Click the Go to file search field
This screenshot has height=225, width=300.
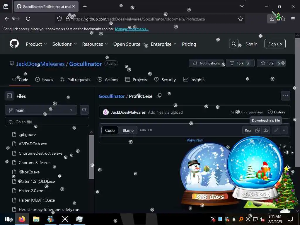pos(47,122)
